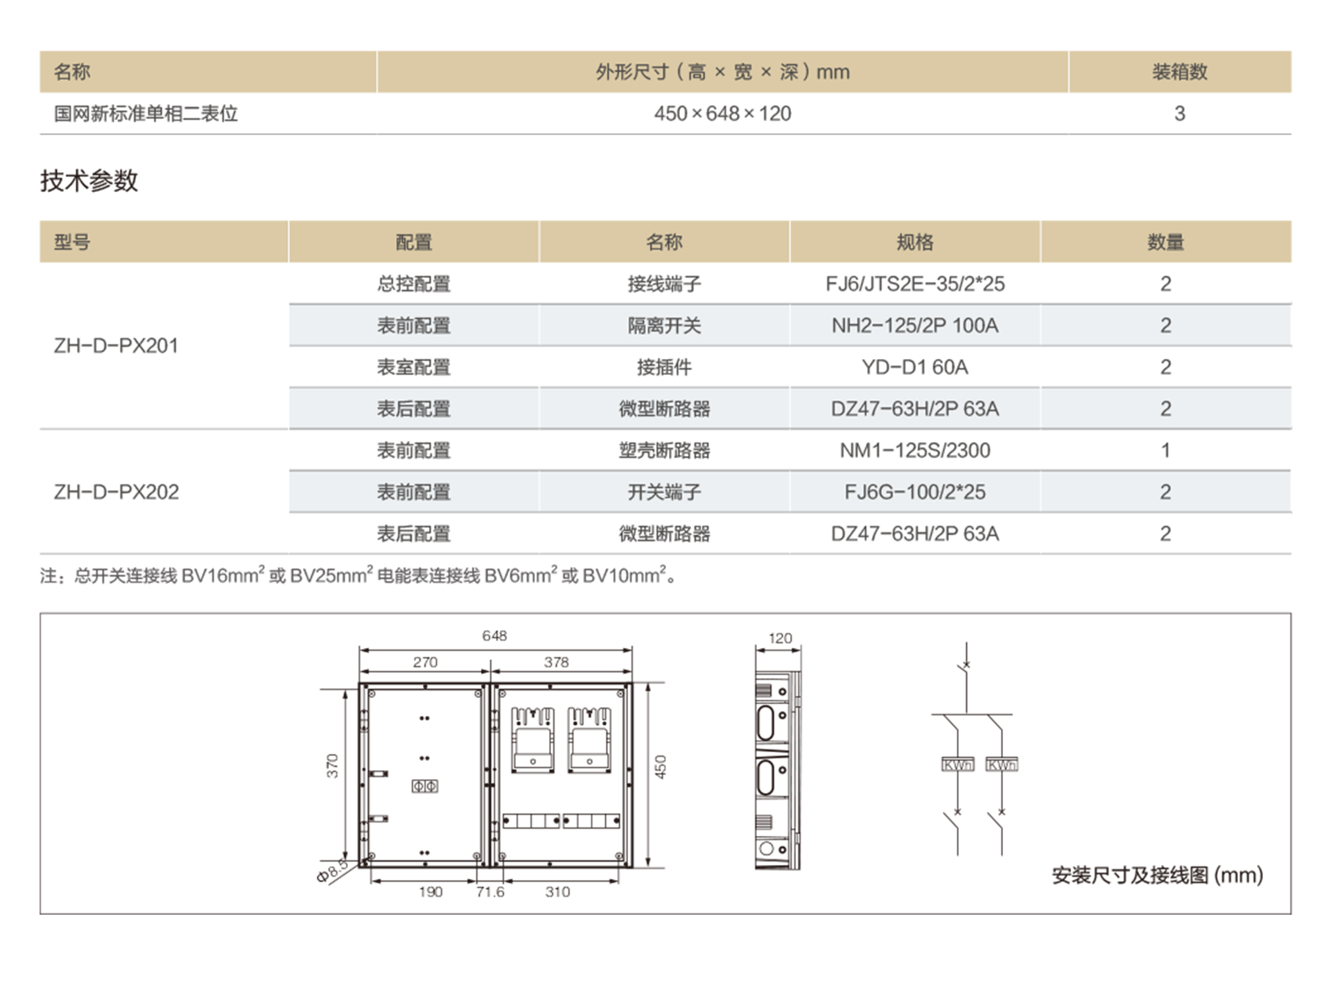The width and height of the screenshot is (1331, 1007).
Task: Select spec YD-D1 60A
Action: [x=915, y=367]
